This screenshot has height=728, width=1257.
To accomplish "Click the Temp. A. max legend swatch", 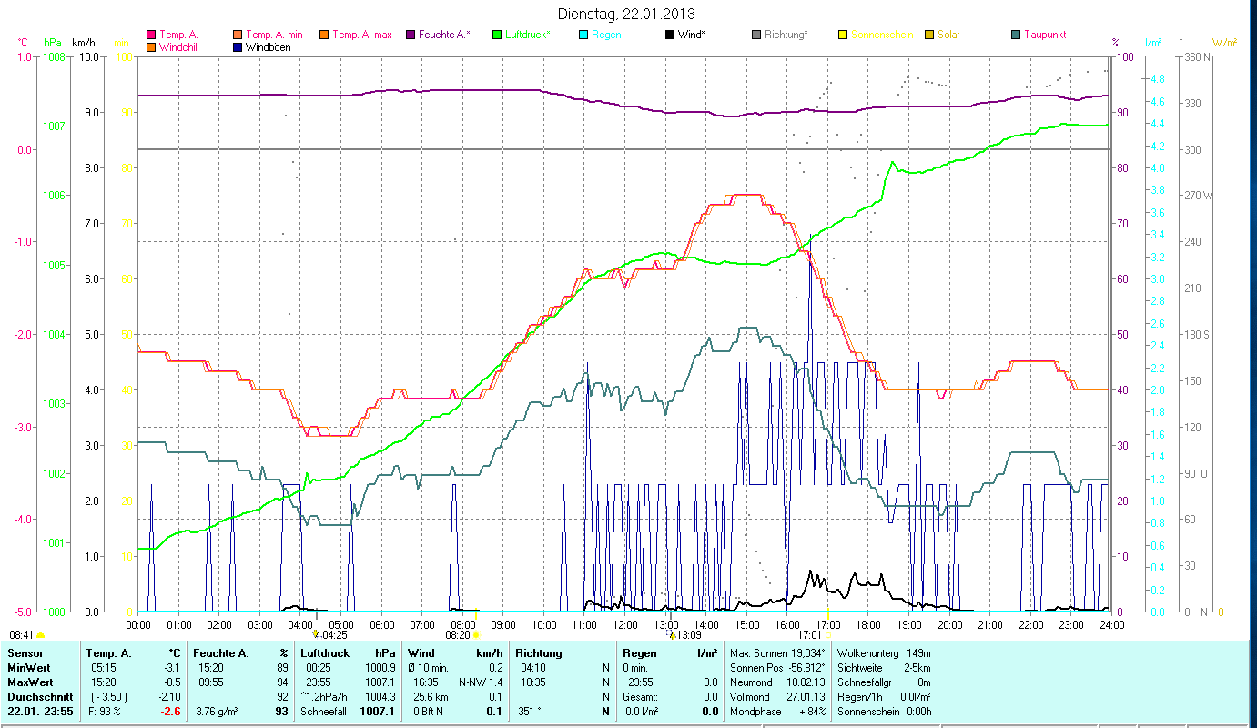I will [x=323, y=35].
